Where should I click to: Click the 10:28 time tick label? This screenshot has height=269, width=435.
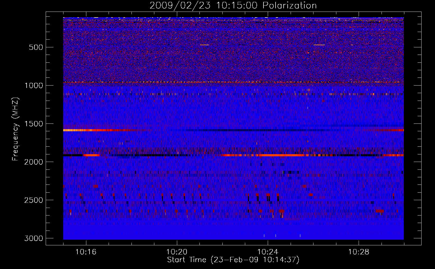(359, 252)
